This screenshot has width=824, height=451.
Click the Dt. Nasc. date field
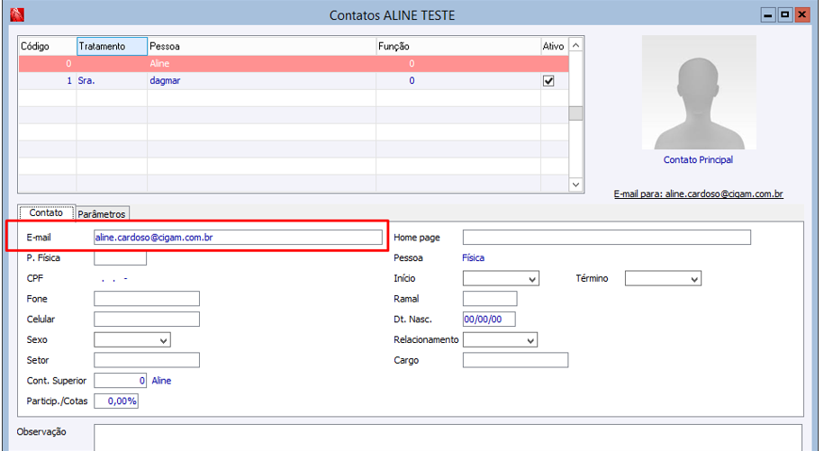tap(489, 320)
